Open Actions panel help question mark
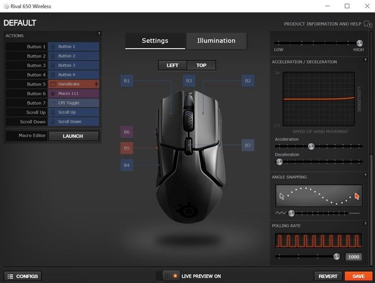 99,34
